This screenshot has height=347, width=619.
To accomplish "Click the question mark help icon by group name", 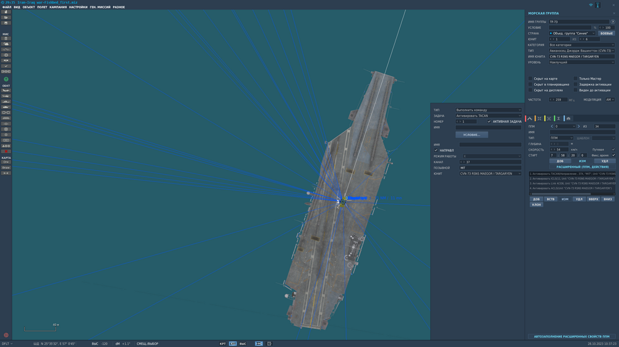I will tap(613, 22).
